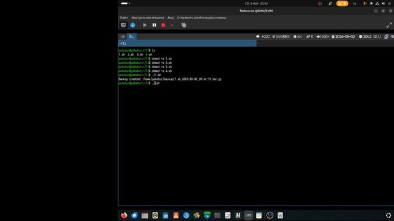Launch Firefox from the dock
Screen dimensions: 394x221
(x=124, y=215)
